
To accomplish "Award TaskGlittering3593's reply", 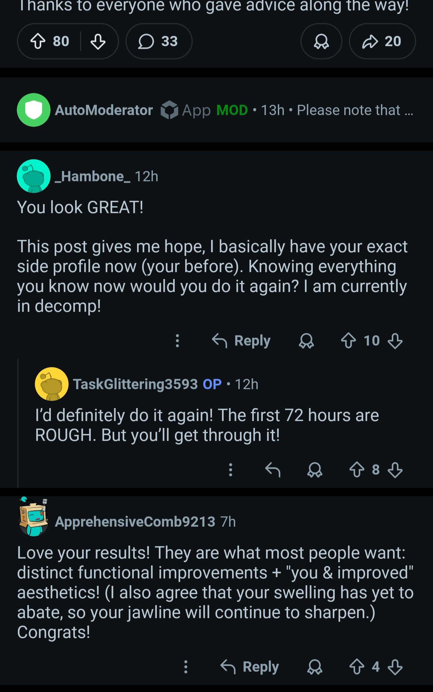I will point(315,469).
